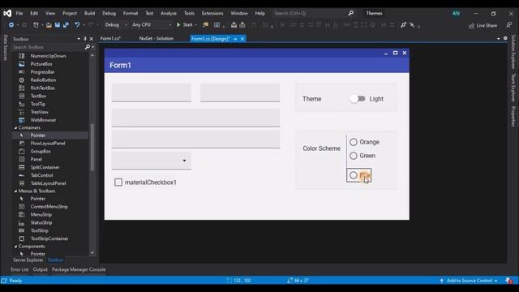This screenshot has width=519, height=292.
Task: Collapse the Containers group in Toolbox
Action: (x=15, y=128)
